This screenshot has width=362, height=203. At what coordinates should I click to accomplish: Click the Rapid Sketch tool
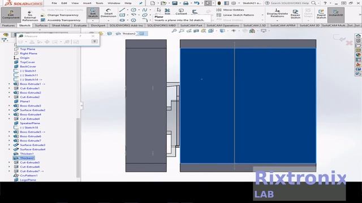(x=321, y=14)
